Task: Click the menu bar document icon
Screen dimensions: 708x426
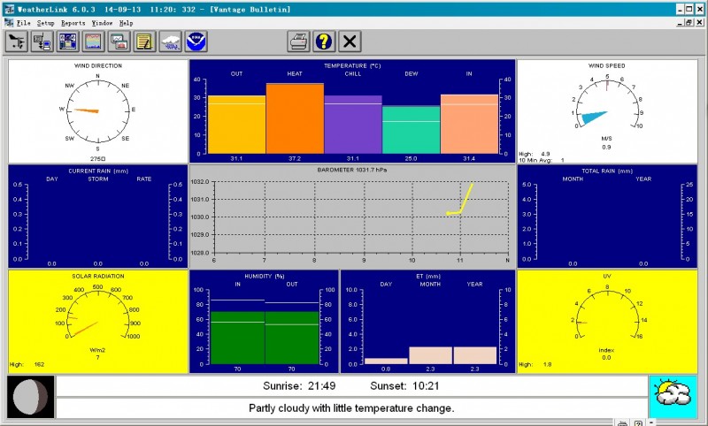Action: point(8,23)
